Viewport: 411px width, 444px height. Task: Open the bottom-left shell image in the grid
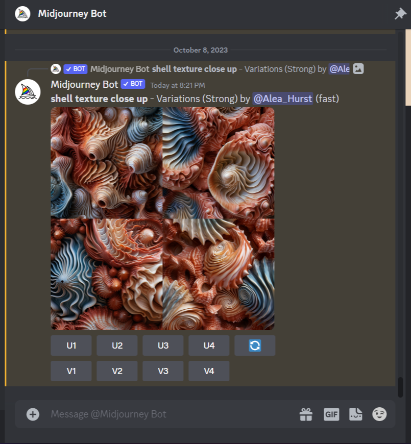click(107, 275)
